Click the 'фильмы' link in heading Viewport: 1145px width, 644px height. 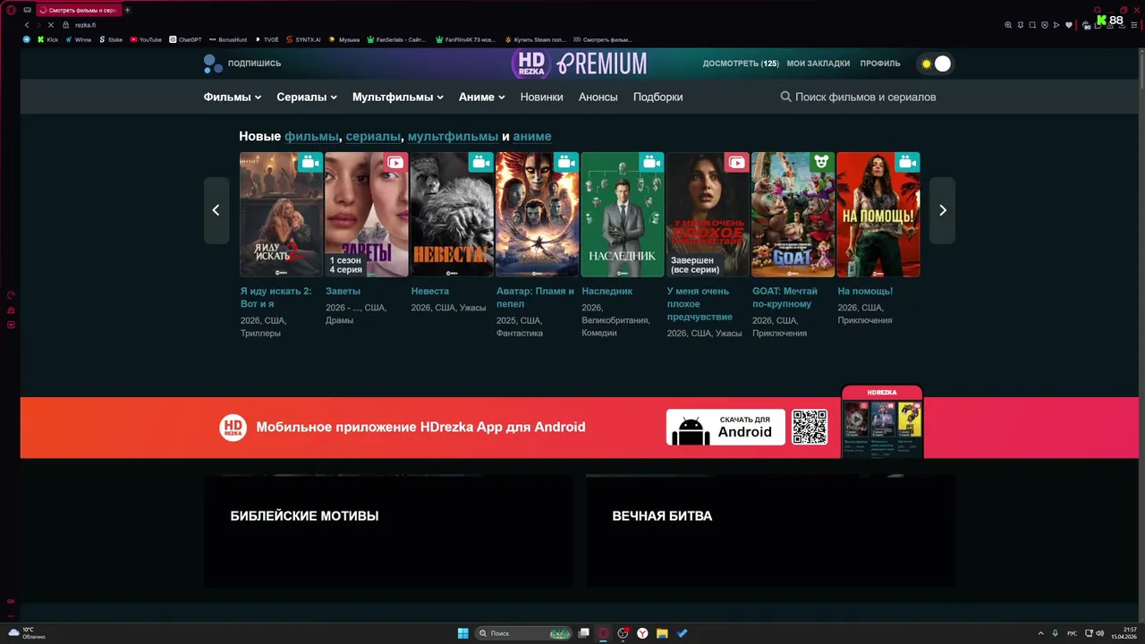tap(312, 136)
